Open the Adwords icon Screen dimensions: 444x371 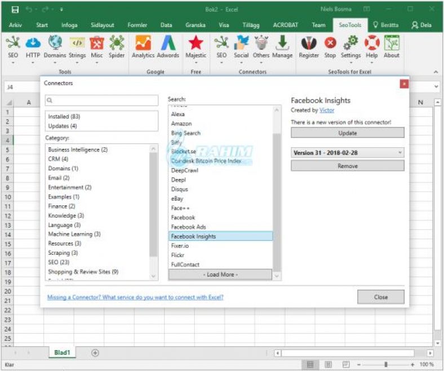[168, 42]
